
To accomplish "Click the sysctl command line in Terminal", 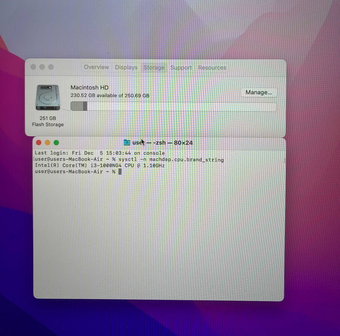I will (x=129, y=159).
